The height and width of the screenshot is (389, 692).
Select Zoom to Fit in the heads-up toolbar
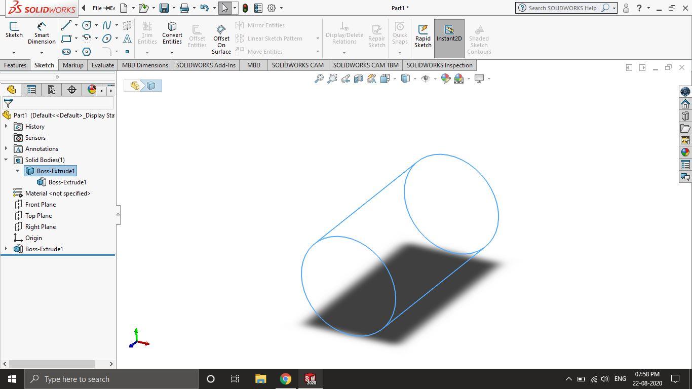point(319,79)
